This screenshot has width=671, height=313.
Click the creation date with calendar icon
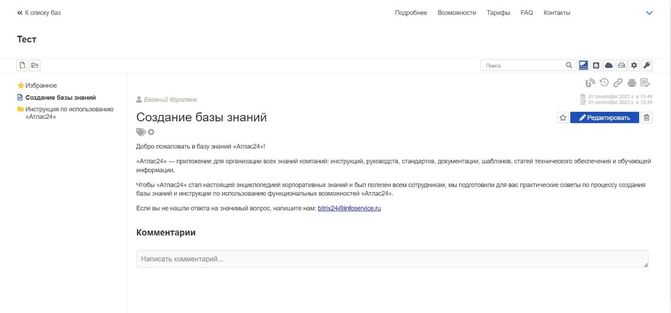[616, 96]
